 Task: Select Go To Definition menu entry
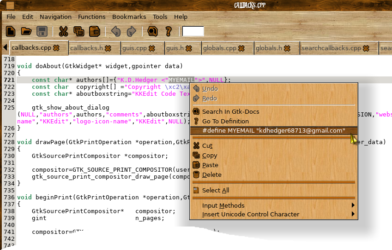[x=274, y=122]
